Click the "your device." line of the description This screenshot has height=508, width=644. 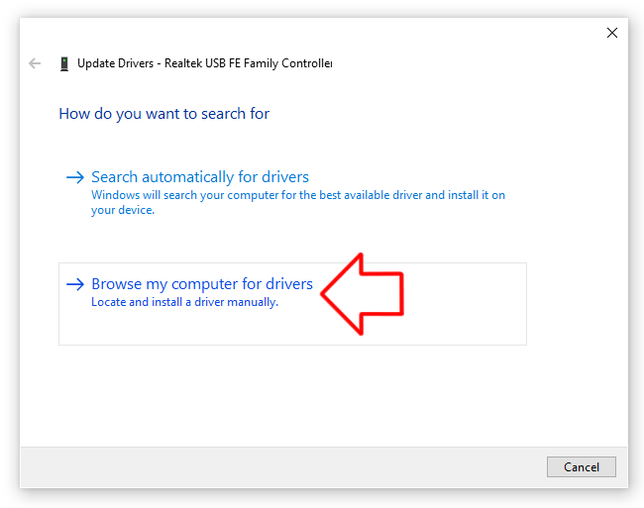(123, 210)
